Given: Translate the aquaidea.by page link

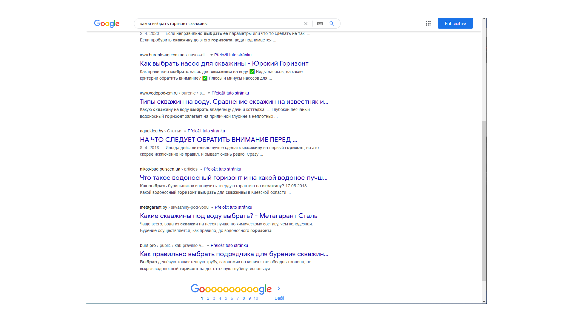Looking at the screenshot, I should (x=206, y=131).
